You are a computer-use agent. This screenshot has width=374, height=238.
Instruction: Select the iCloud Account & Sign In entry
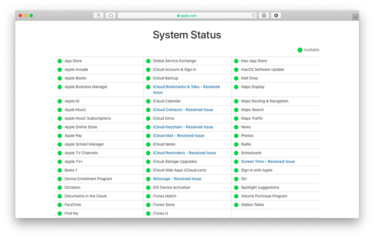pos(174,70)
